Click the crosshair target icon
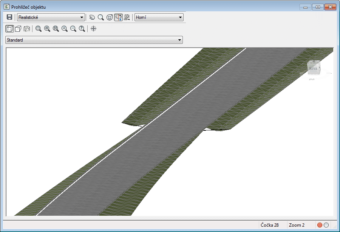Screen dimensions: 340x232 point(93,29)
